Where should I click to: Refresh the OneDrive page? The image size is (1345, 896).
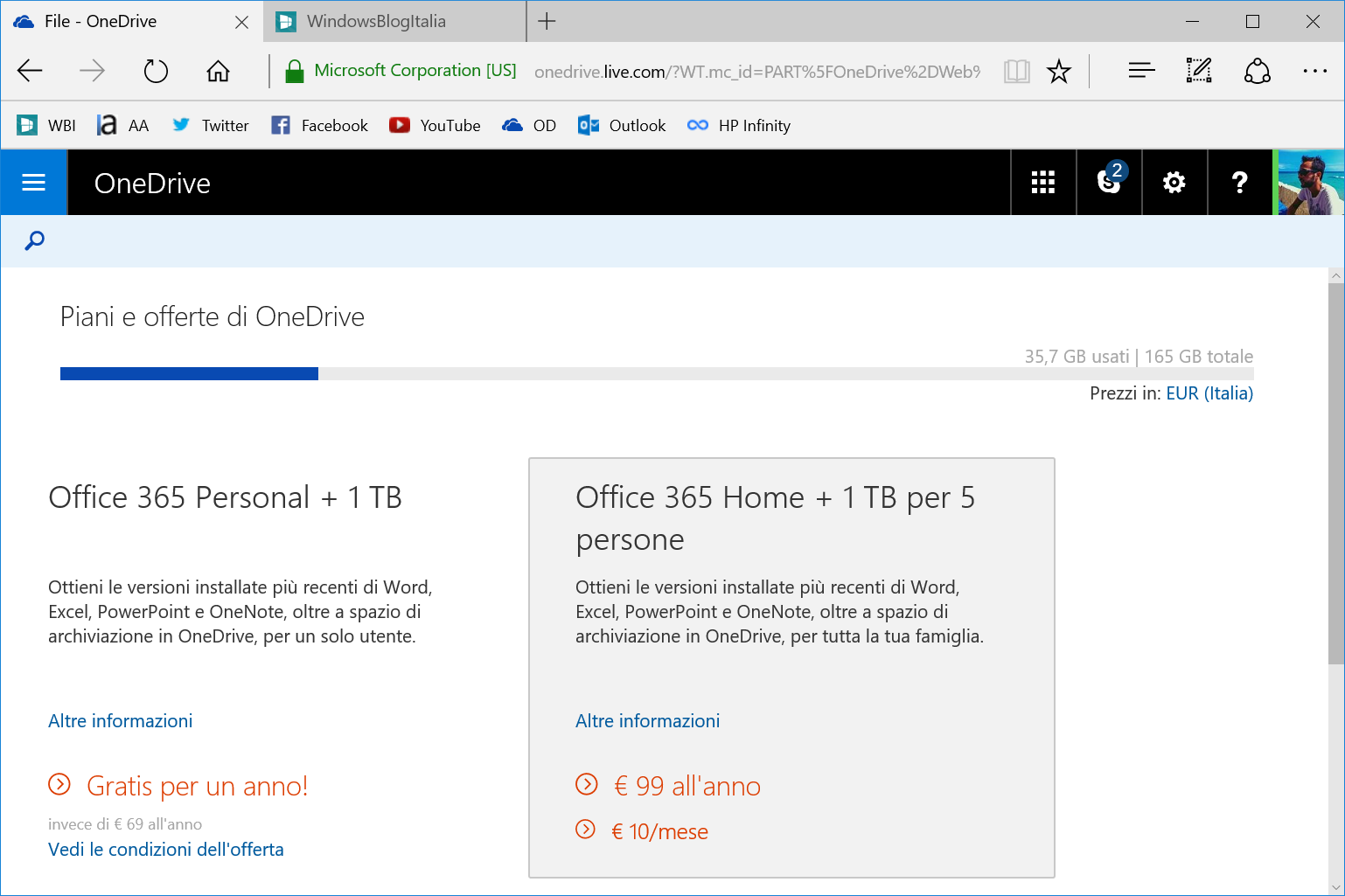[x=156, y=71]
